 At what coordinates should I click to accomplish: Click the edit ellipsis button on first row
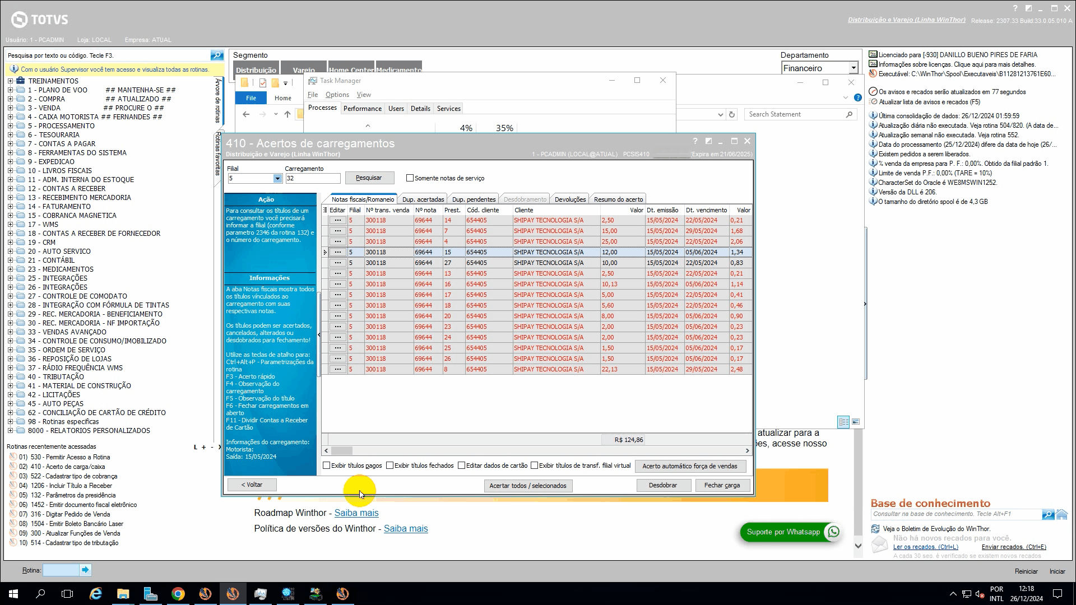point(337,221)
